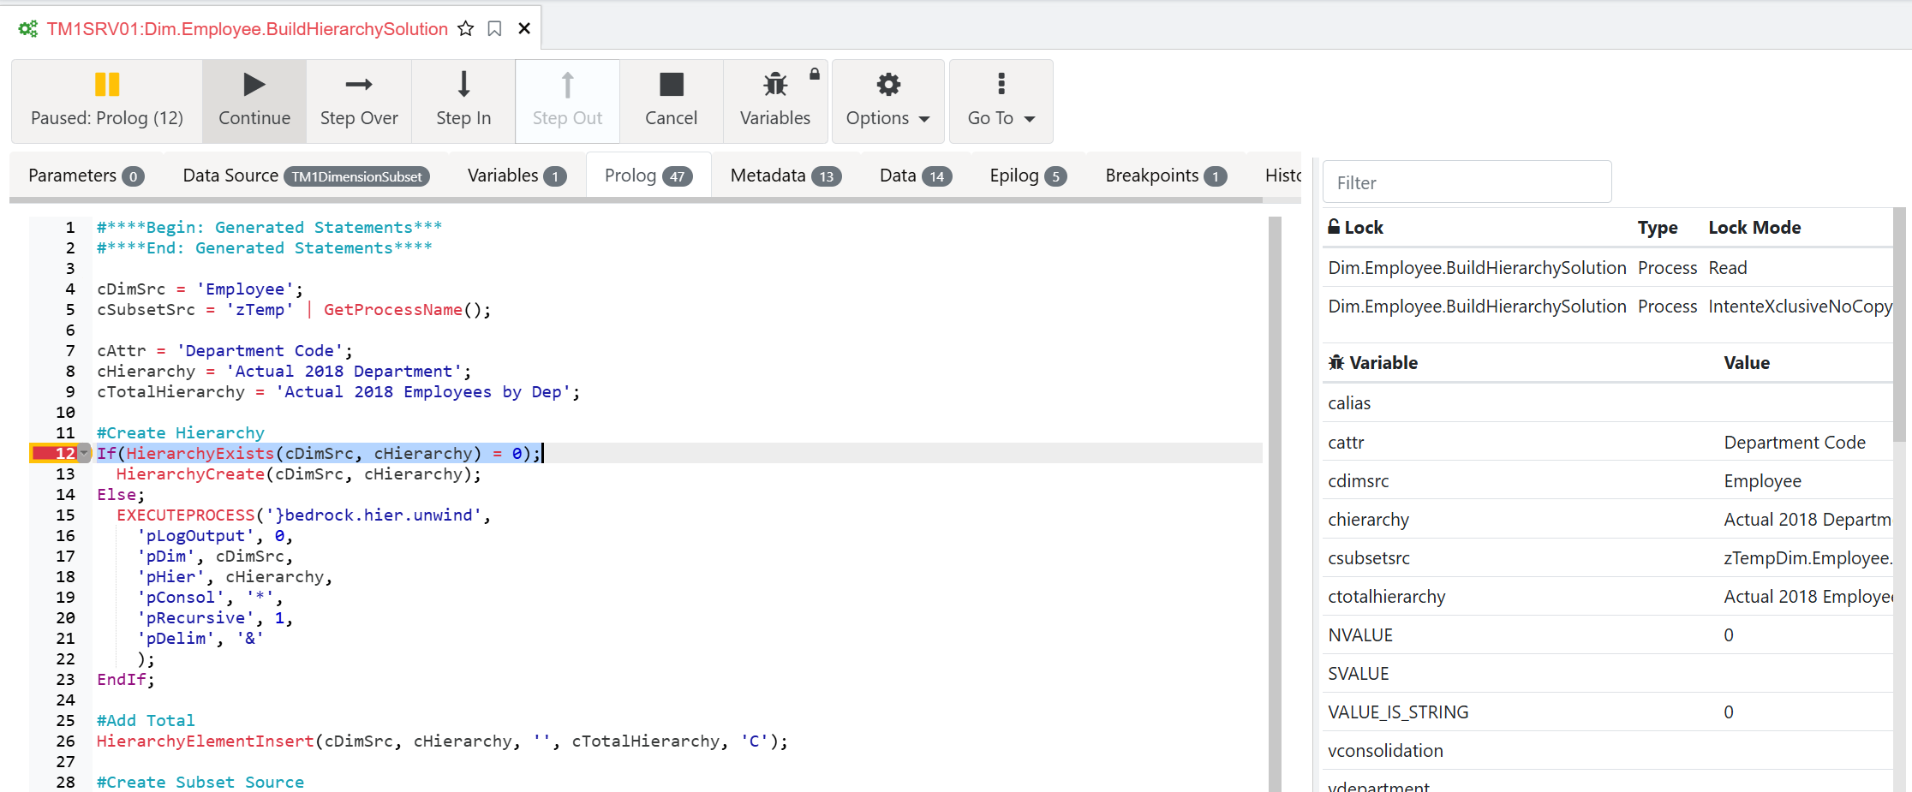Select the ctotalhierarchy variable row

point(1608,596)
